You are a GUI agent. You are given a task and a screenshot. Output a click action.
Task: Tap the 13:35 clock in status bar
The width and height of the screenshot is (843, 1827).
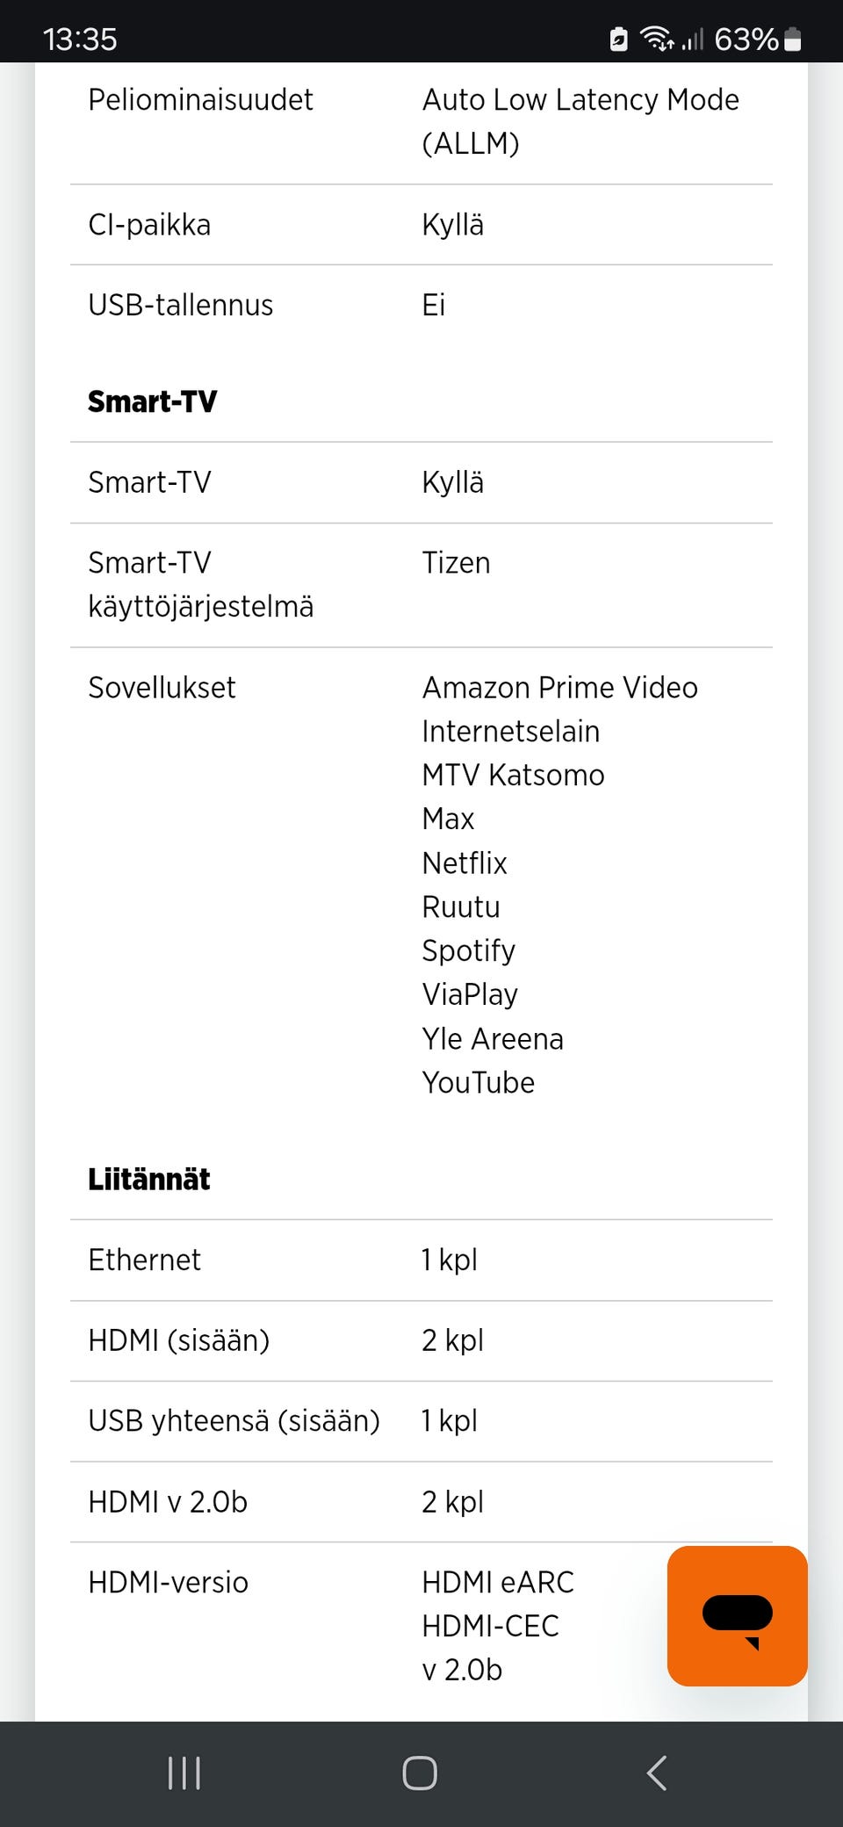(80, 39)
